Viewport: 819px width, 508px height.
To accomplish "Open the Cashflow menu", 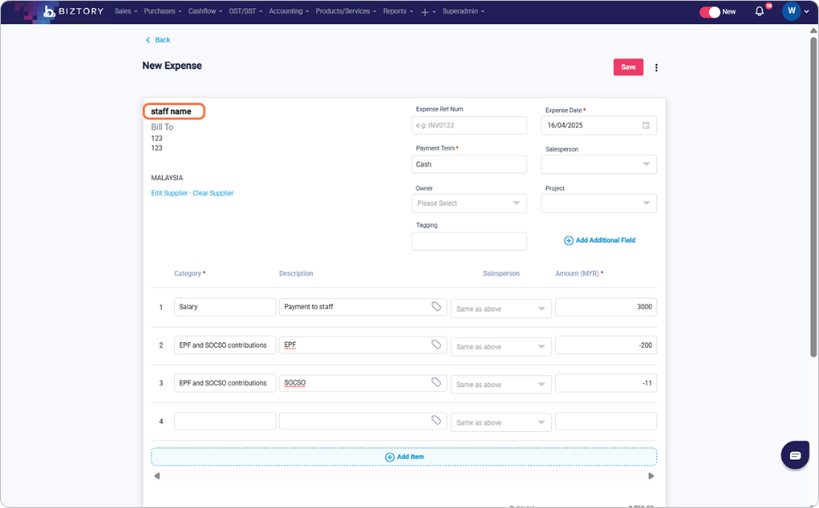I will [205, 11].
